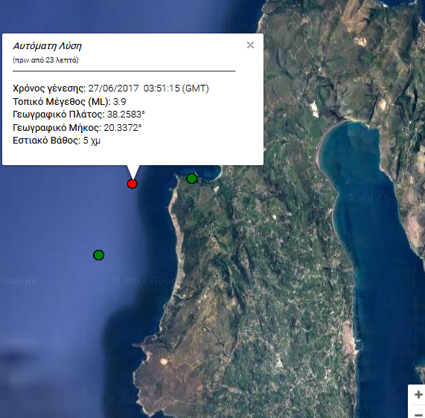Click the horizontal divider in the popup
The image size is (425, 418).
124,71
